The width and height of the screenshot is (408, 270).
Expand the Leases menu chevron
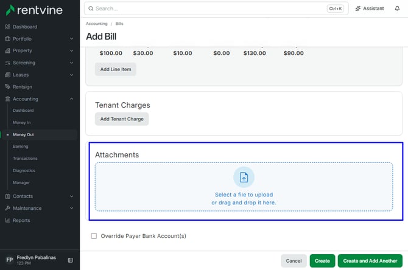pyautogui.click(x=72, y=75)
